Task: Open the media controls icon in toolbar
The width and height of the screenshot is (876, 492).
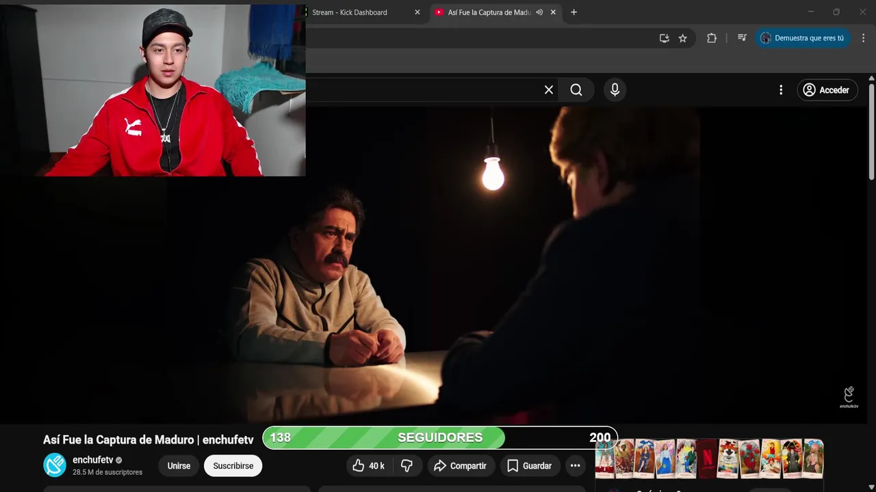Action: tap(742, 38)
